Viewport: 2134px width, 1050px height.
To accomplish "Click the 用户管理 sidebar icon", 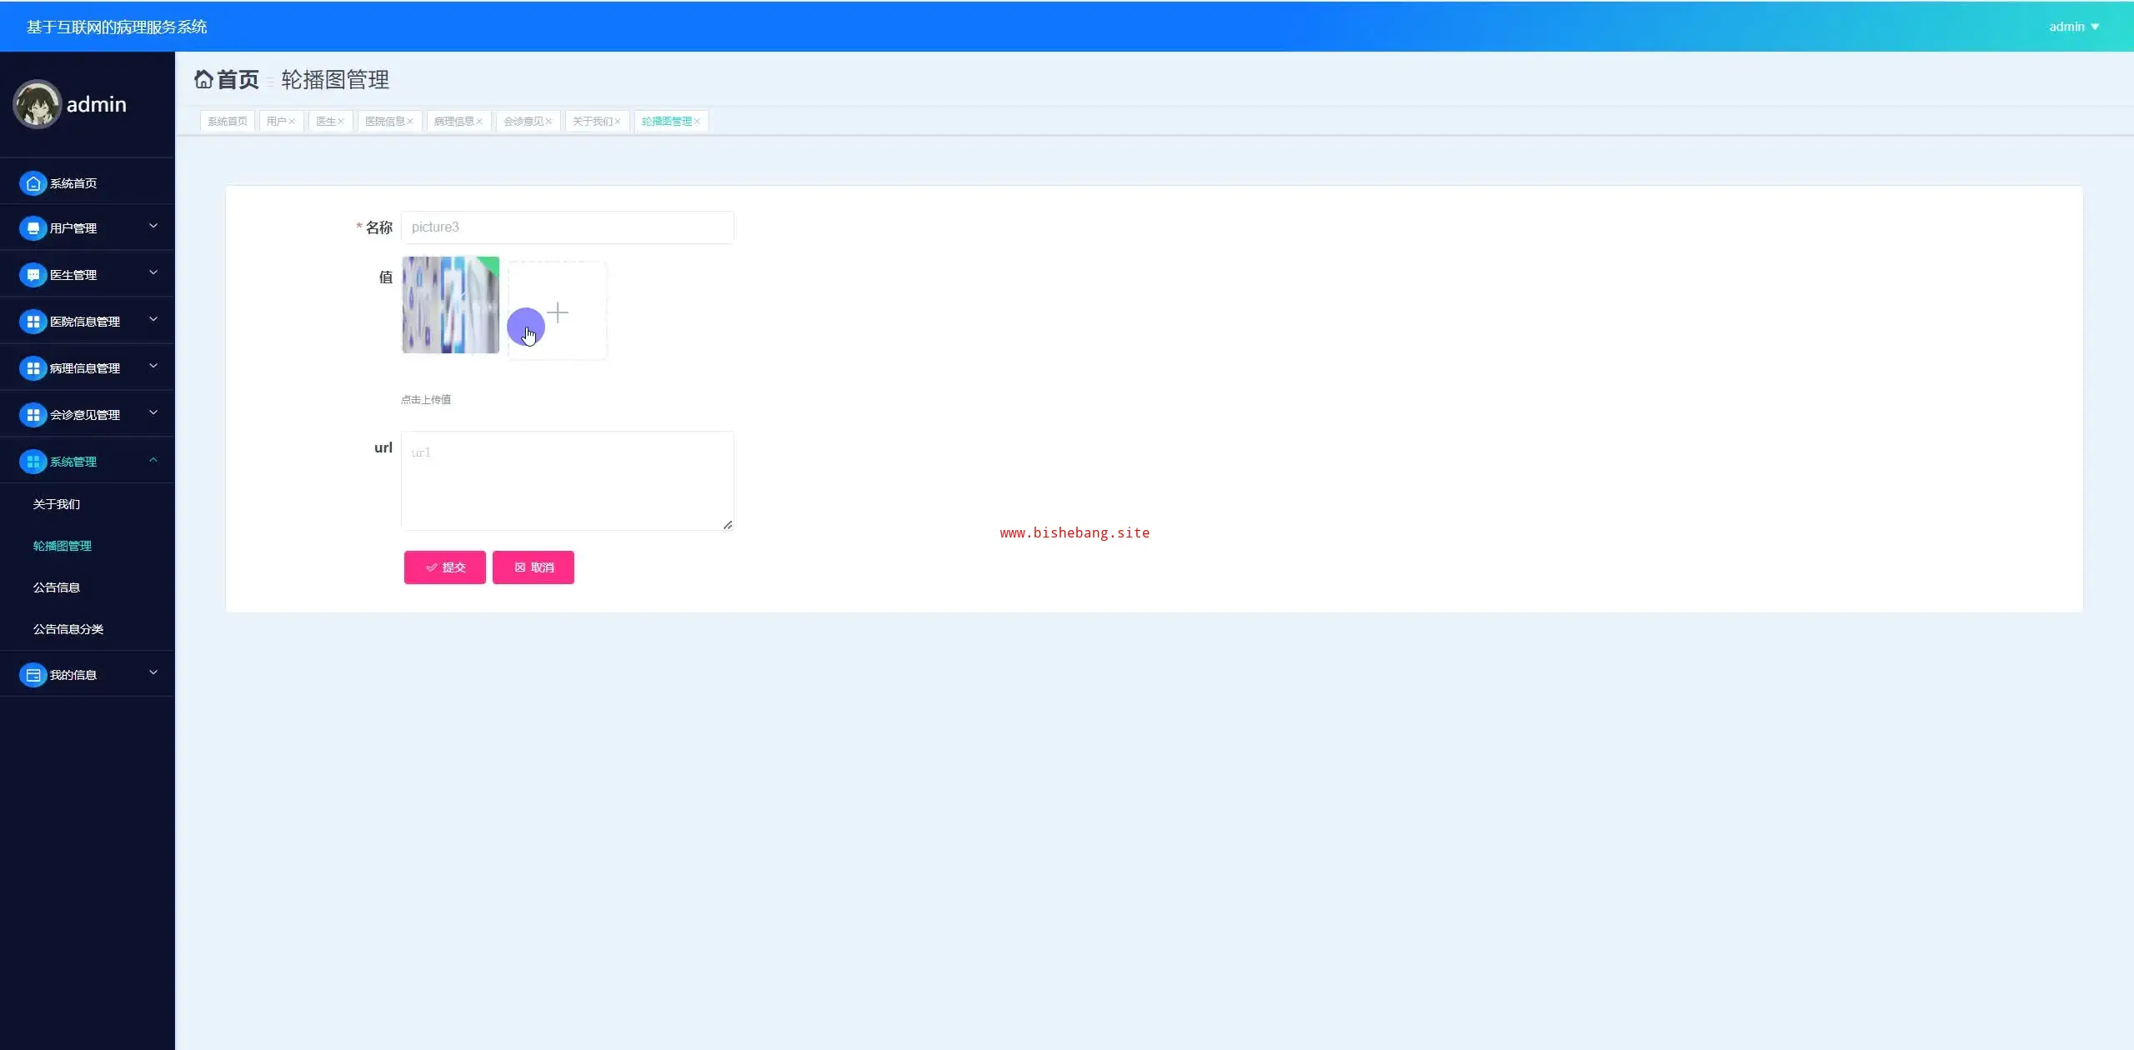I will tap(33, 228).
